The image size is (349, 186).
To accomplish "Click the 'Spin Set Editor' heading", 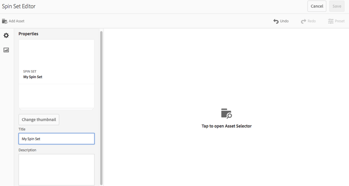I will 19,6.
